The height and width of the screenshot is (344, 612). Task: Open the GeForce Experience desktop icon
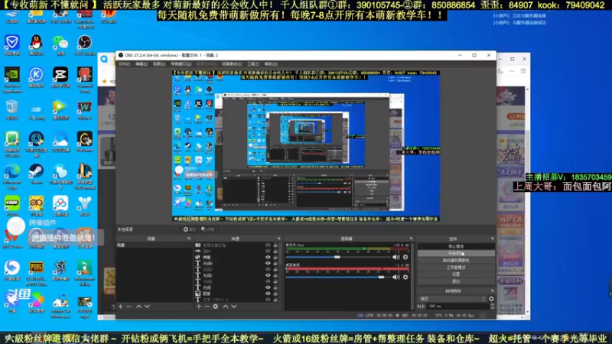click(x=12, y=80)
